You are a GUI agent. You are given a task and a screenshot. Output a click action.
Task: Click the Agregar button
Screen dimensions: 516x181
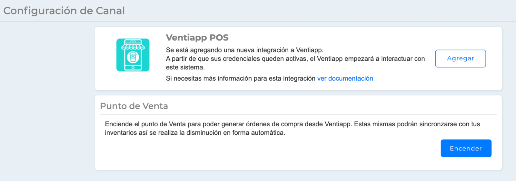(460, 59)
